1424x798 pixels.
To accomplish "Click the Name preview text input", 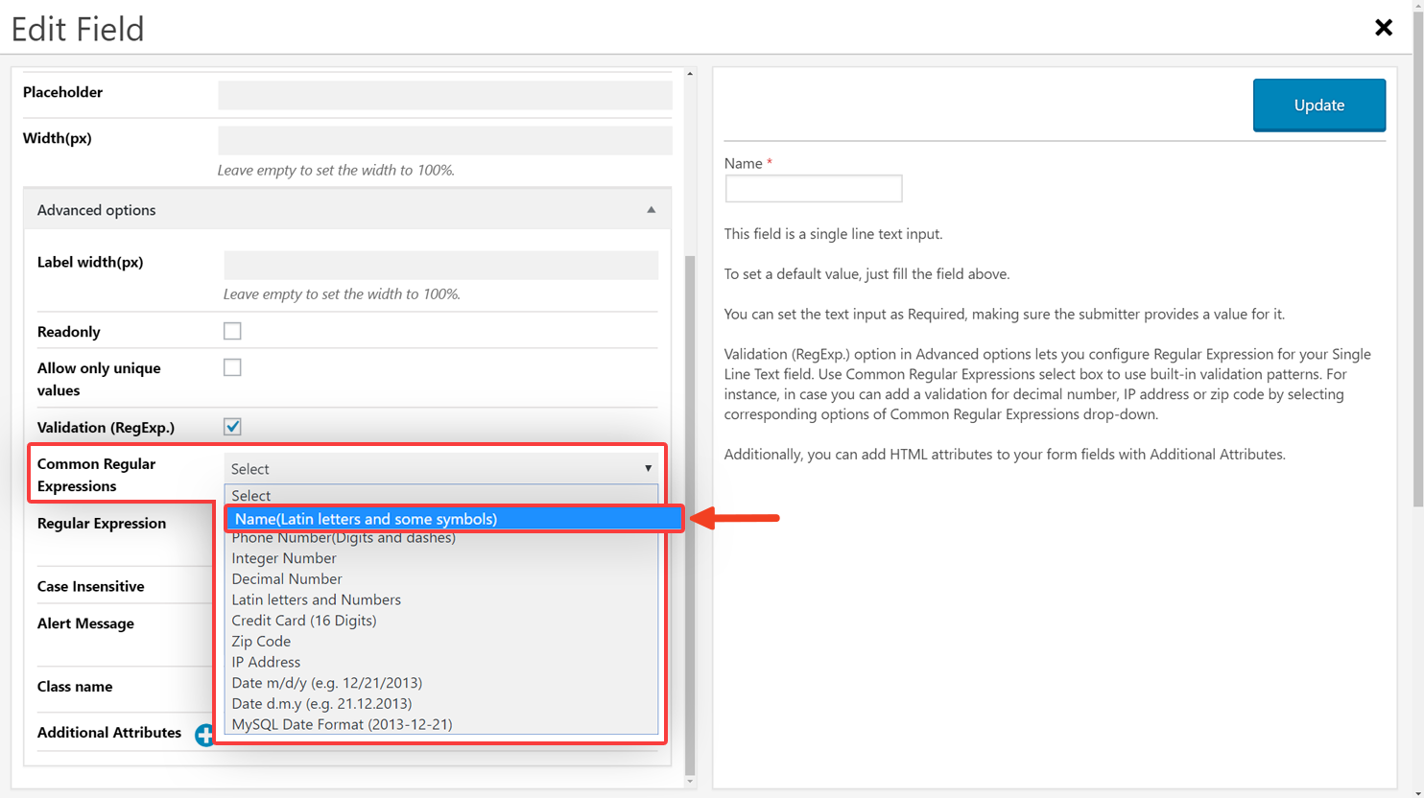I will tap(813, 188).
